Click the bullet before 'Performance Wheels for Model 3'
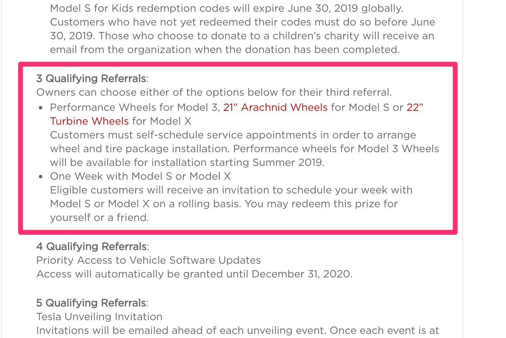 click(41, 108)
